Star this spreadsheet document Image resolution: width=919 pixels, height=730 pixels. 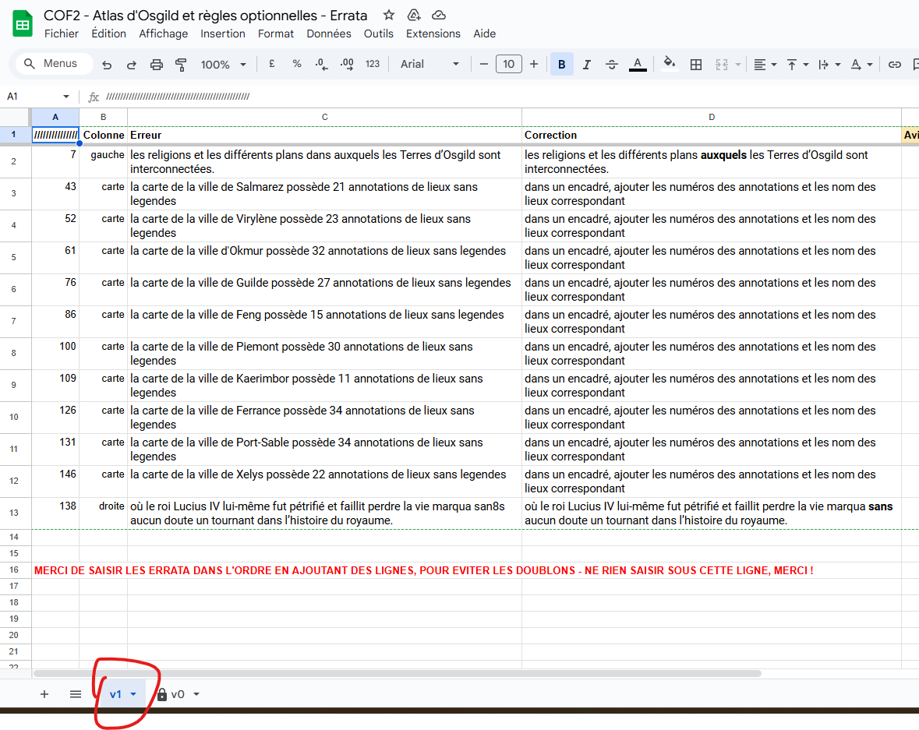[x=389, y=15]
